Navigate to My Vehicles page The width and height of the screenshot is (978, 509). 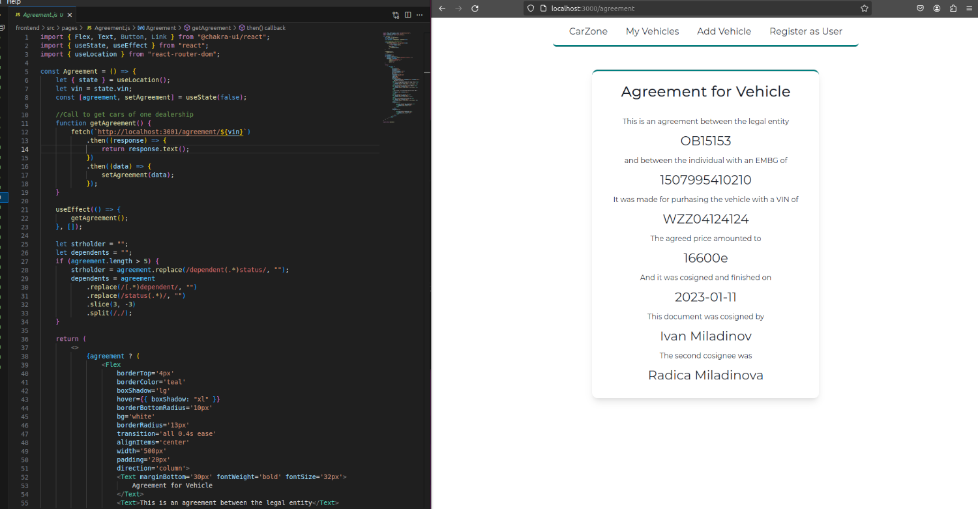coord(652,31)
